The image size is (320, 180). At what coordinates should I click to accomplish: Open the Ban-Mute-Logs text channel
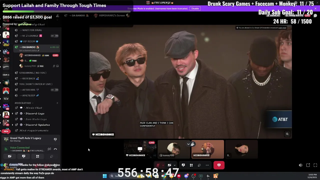coord(37,119)
